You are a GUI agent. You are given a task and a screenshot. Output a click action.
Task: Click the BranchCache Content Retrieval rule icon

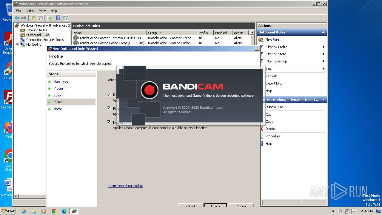(x=76, y=38)
